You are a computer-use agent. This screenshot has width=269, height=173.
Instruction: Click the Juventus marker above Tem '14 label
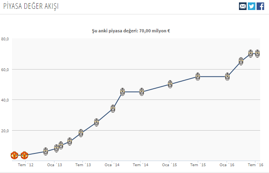point(142,92)
